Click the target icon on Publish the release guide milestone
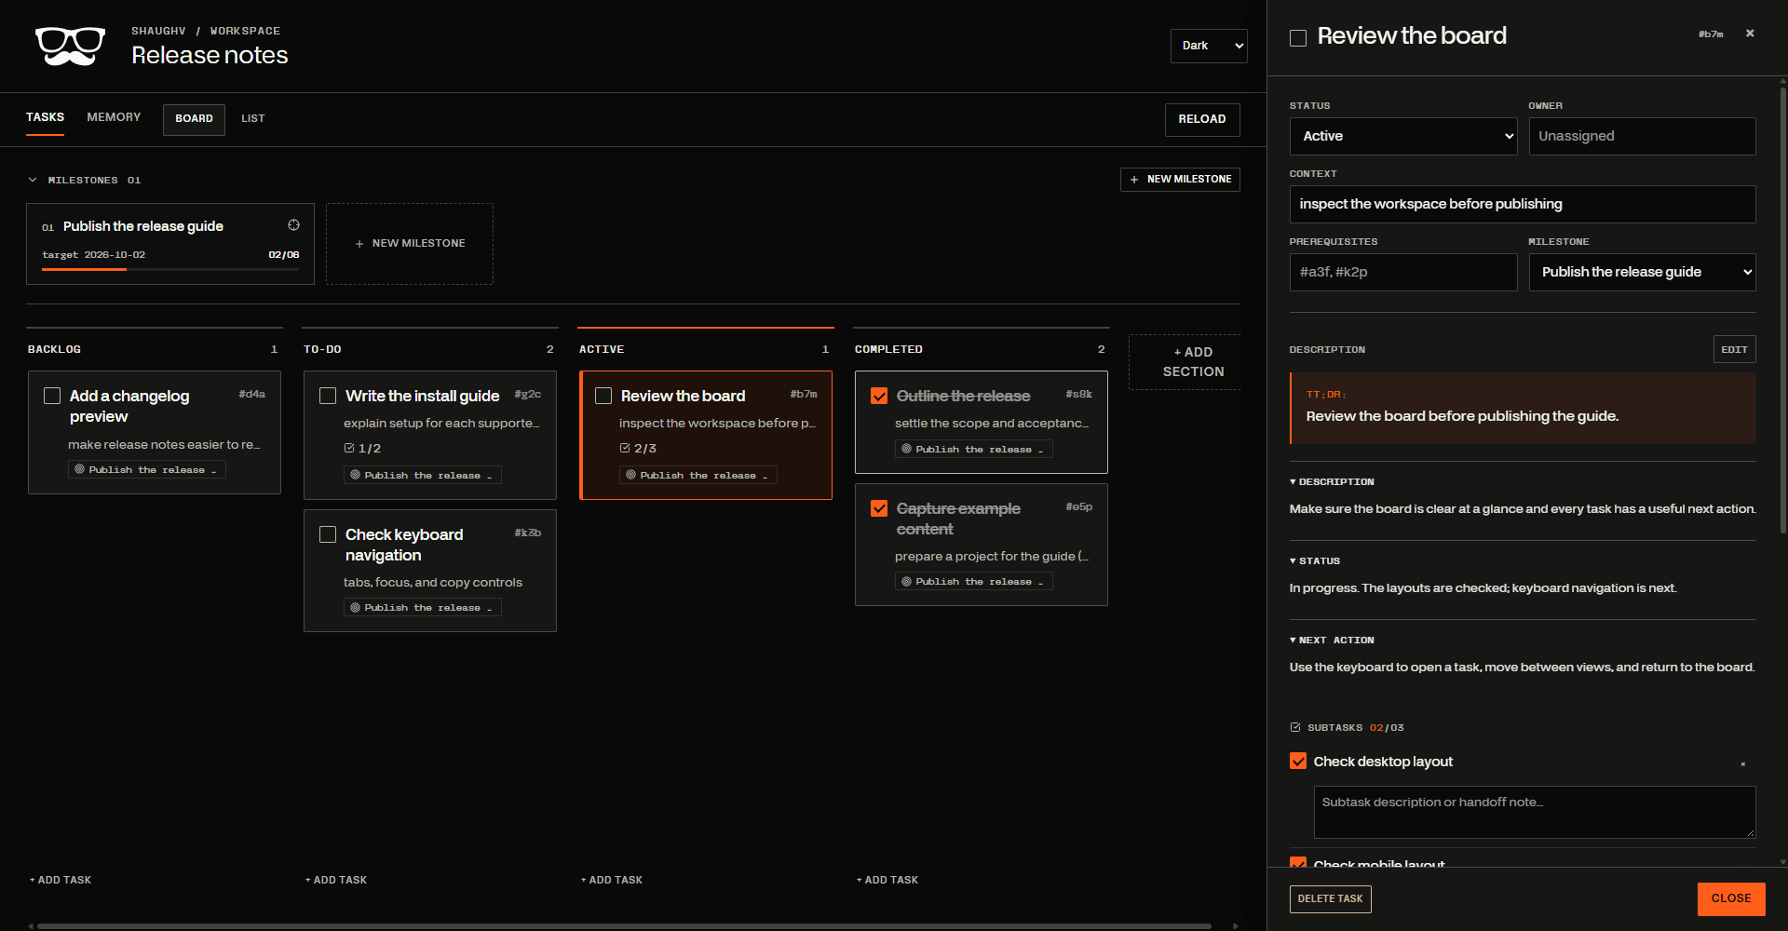 (x=293, y=225)
